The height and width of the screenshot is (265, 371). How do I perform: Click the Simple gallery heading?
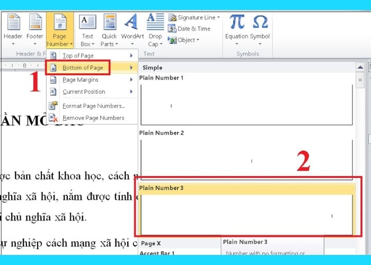click(x=153, y=68)
